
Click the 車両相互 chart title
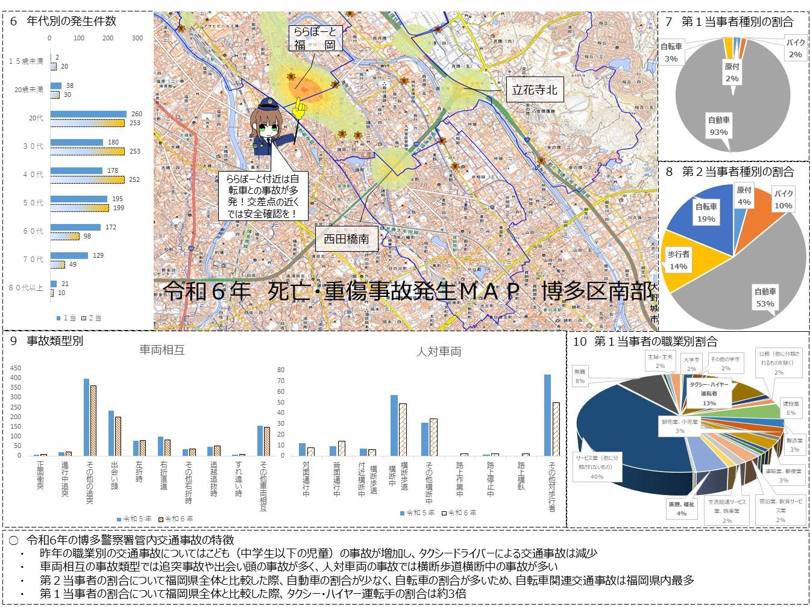click(x=162, y=350)
